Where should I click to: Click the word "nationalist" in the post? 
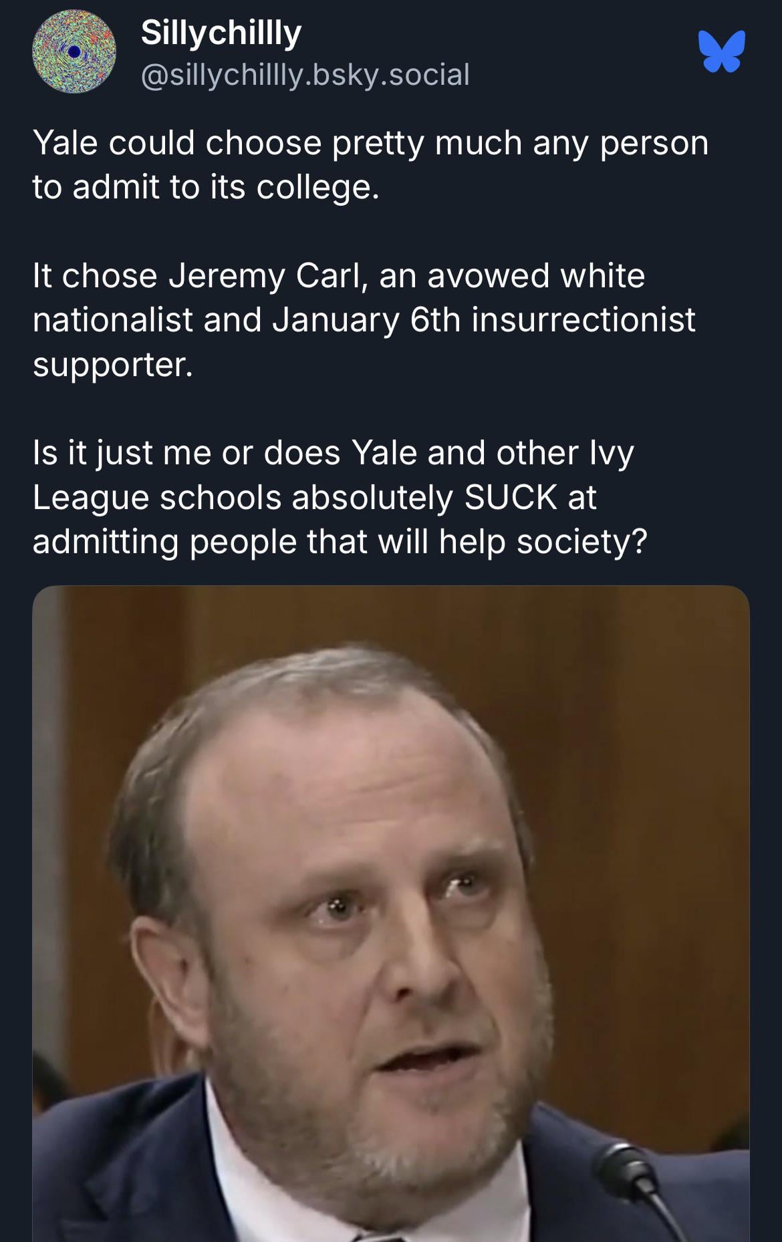(x=113, y=319)
